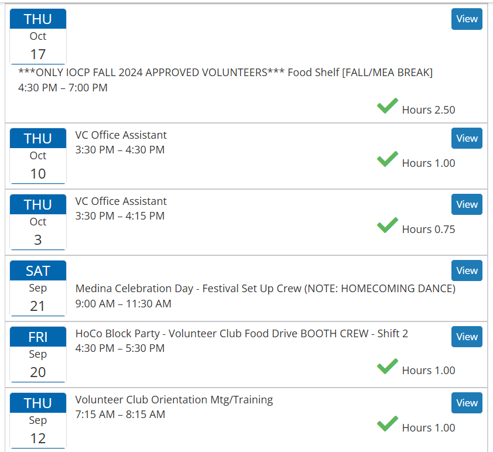Screen dimensions: 493x452
Task: Select HoCo Block Party Booth Crew title
Action: (x=241, y=334)
